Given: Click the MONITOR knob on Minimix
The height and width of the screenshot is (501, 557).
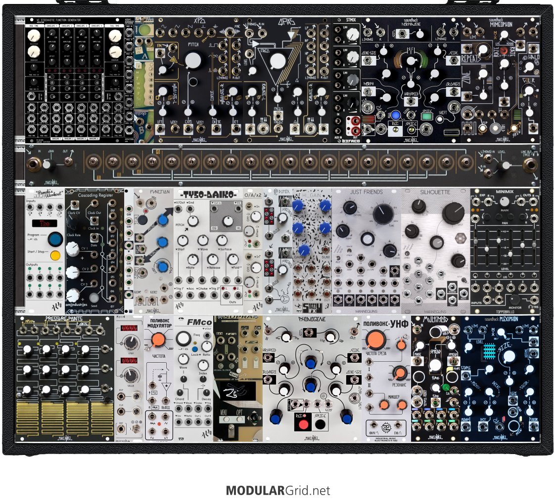Looking at the screenshot, I should pos(514,299).
